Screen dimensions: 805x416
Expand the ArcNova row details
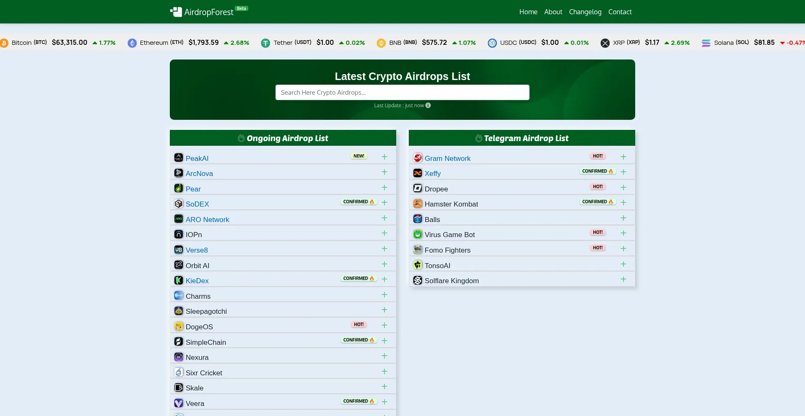tap(384, 172)
